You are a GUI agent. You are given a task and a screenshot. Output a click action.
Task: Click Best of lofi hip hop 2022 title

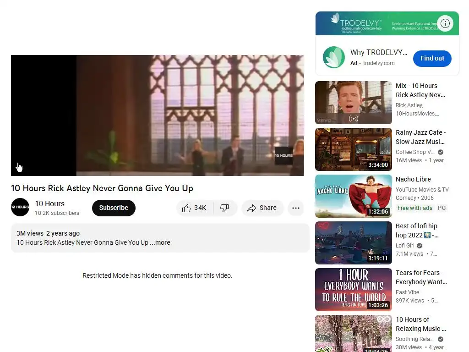point(417,231)
